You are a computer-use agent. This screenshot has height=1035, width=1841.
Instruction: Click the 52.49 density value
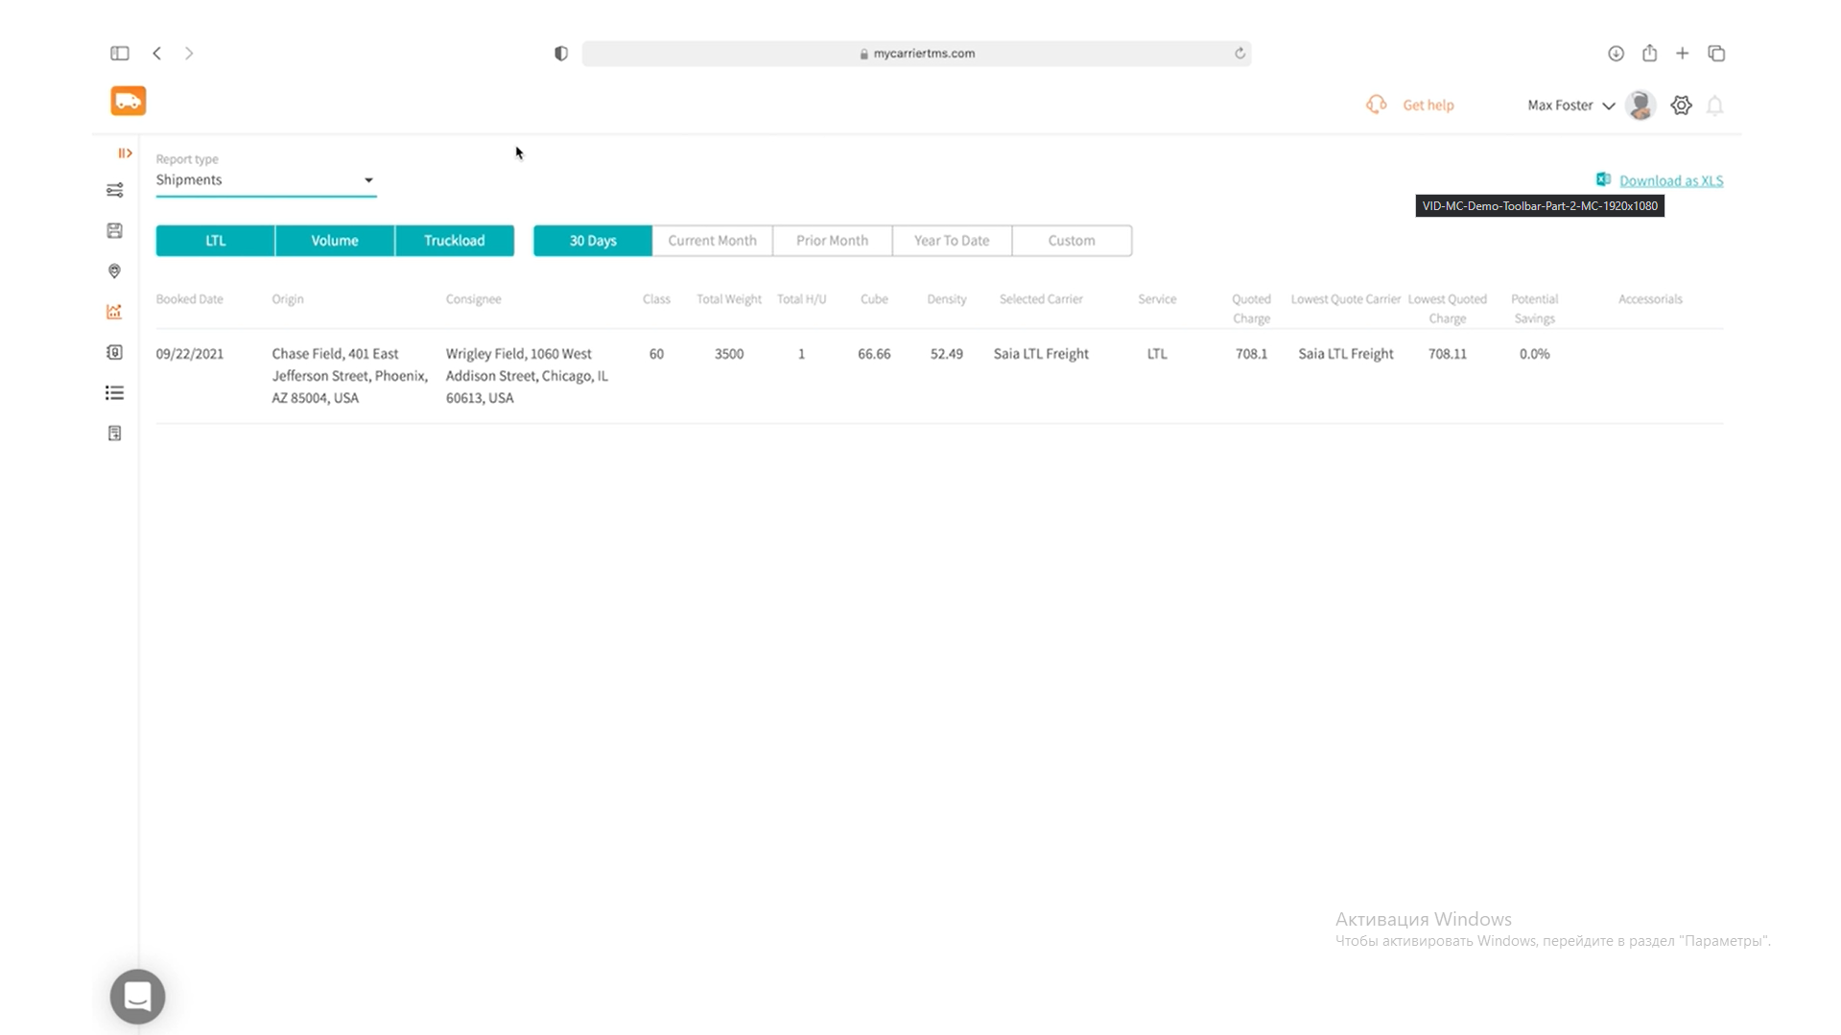pyautogui.click(x=946, y=353)
